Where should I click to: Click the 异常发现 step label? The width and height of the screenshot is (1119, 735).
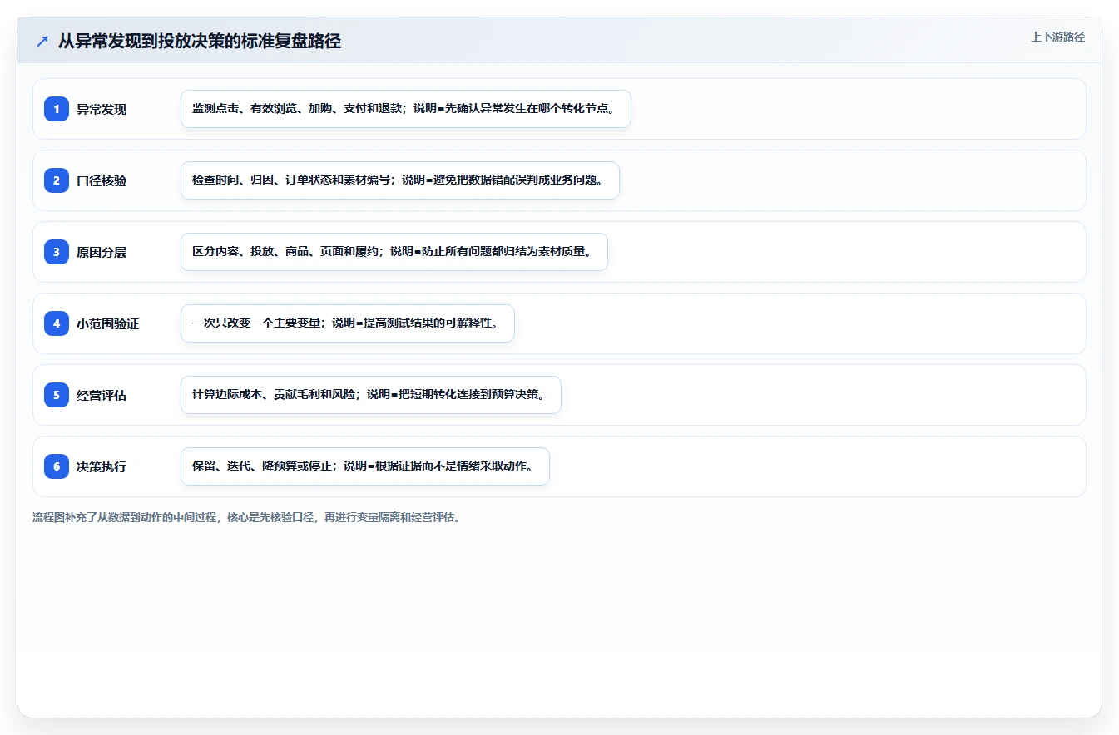tap(102, 109)
